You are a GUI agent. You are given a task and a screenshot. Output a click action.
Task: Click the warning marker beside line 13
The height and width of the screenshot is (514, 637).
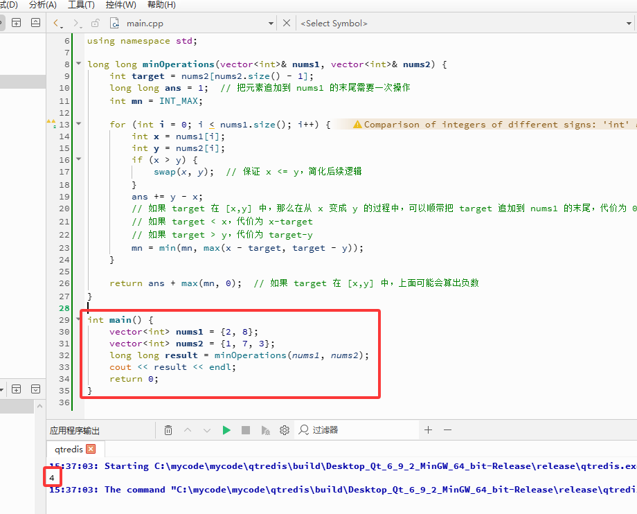click(51, 123)
